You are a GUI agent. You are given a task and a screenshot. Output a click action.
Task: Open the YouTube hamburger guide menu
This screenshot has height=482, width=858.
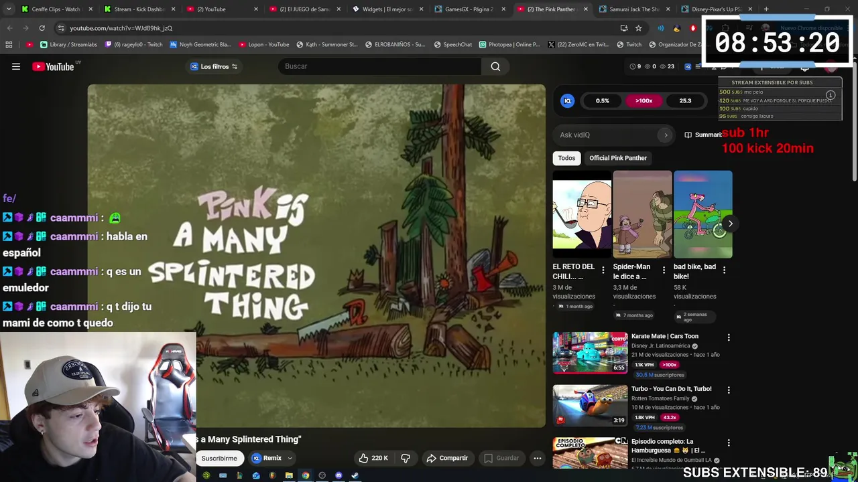(x=16, y=66)
